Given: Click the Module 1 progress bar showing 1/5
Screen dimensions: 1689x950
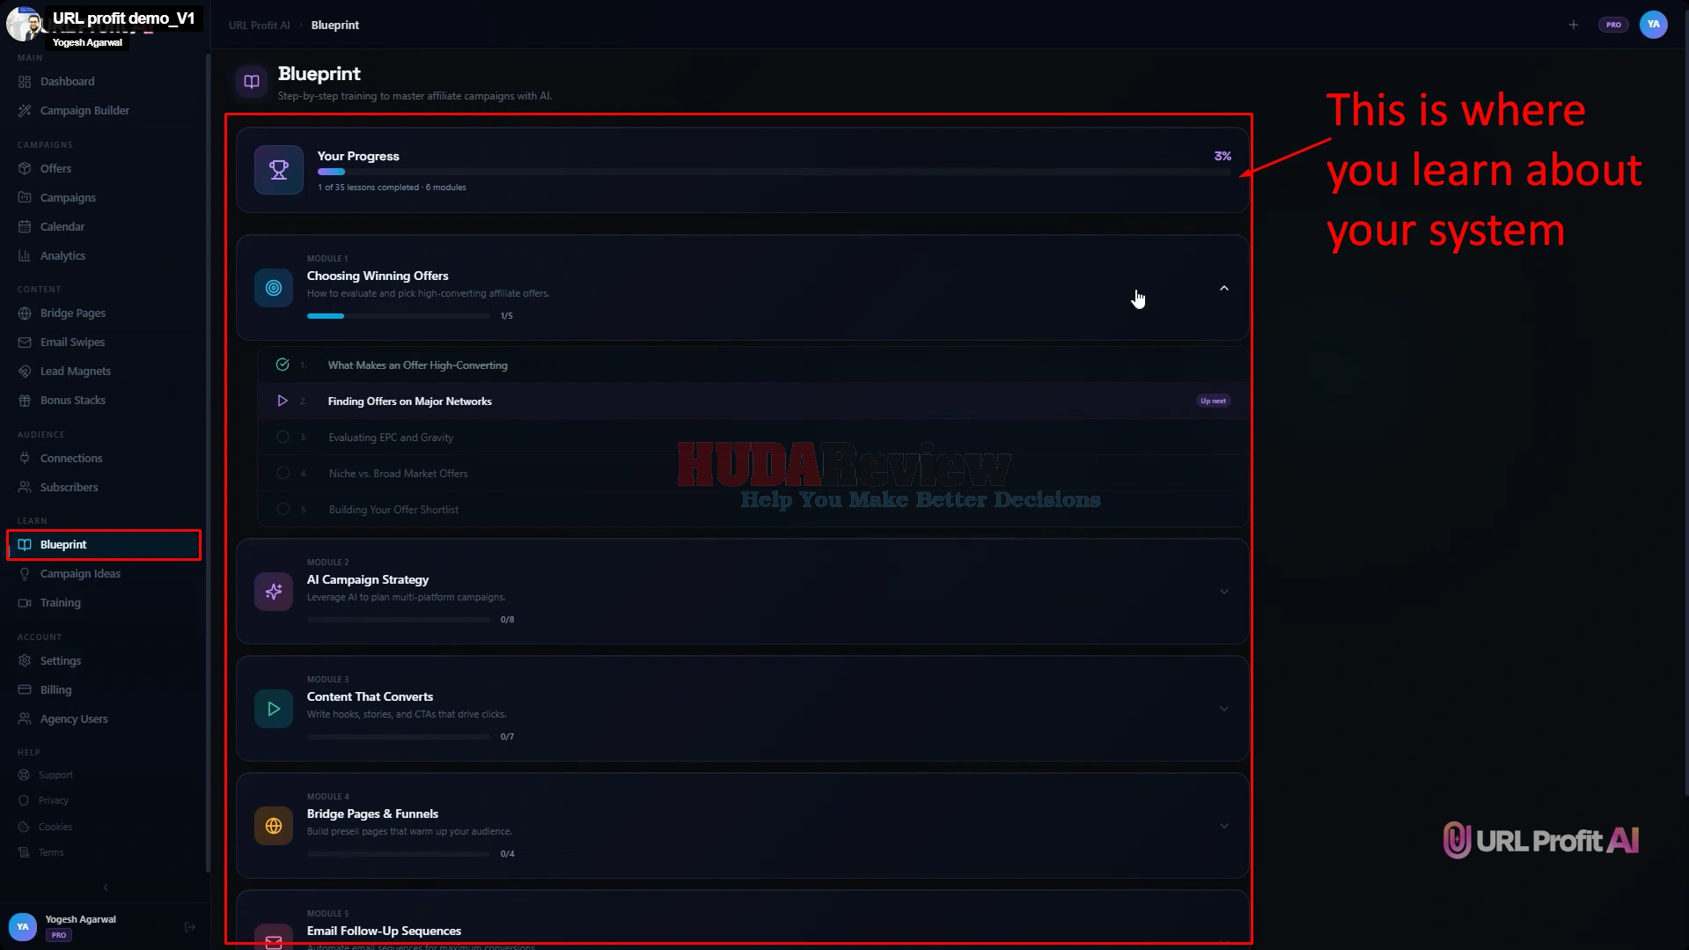Looking at the screenshot, I should pos(399,316).
